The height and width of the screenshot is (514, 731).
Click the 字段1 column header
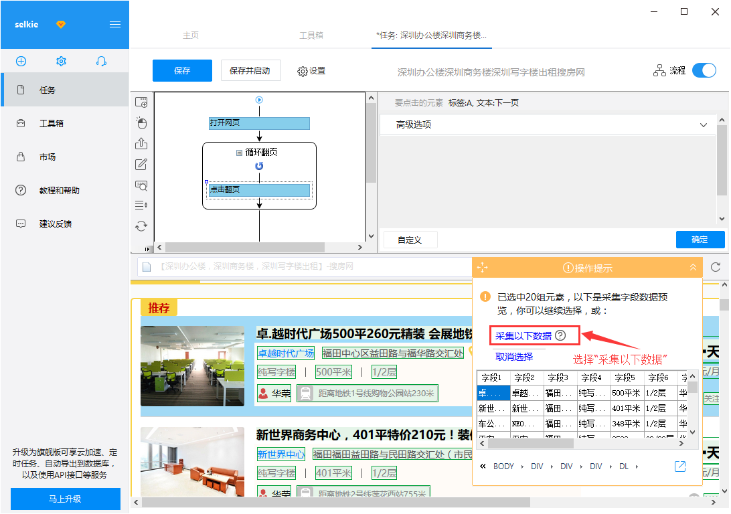(493, 377)
